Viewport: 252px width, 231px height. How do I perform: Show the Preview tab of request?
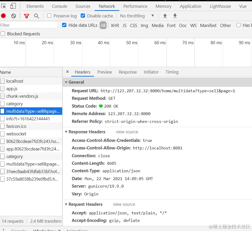point(105,72)
